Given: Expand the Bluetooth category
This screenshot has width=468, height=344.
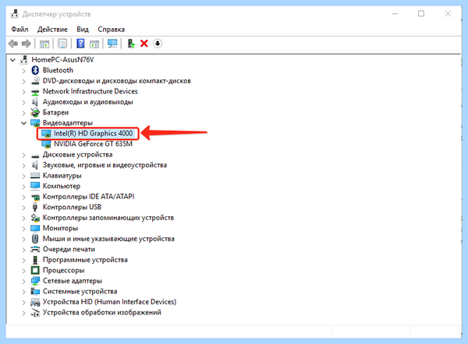Looking at the screenshot, I should [x=23, y=71].
